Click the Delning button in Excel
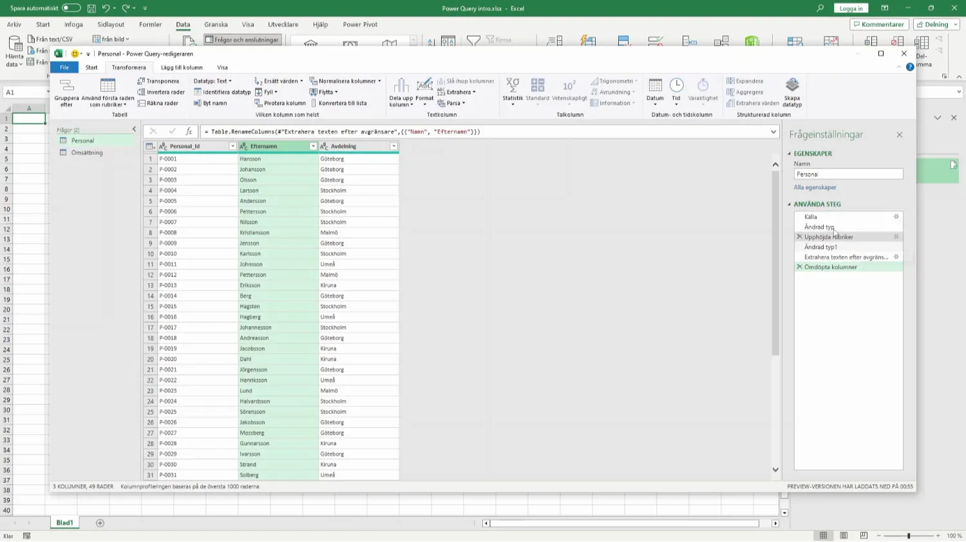The image size is (966, 542). click(x=936, y=24)
